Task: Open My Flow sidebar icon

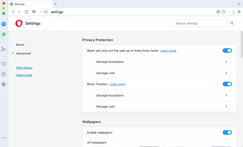Action: coord(4,49)
